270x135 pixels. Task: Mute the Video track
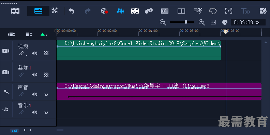(34, 53)
